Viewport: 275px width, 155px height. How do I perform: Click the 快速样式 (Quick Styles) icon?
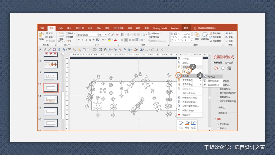[205, 35]
